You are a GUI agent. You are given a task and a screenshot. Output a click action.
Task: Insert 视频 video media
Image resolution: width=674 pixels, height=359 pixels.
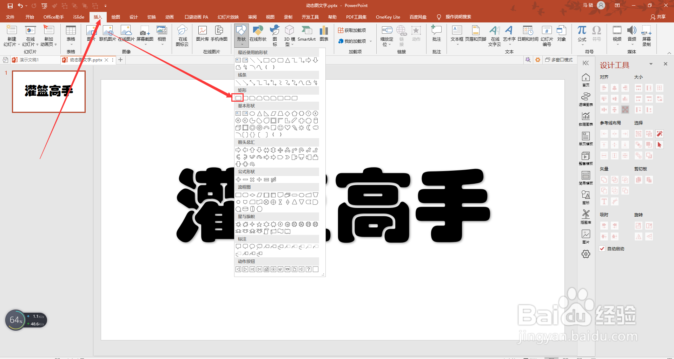tap(617, 35)
